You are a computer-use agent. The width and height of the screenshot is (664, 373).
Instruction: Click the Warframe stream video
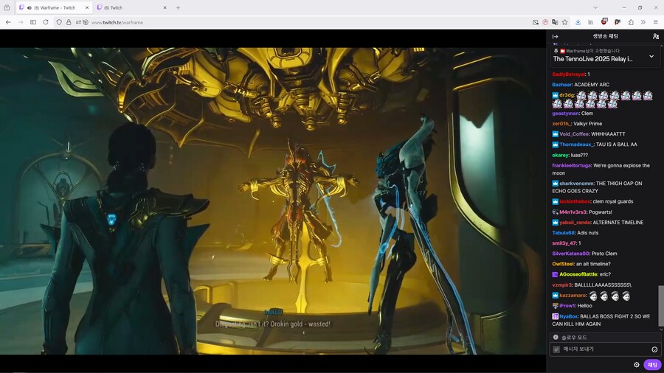coord(273,201)
